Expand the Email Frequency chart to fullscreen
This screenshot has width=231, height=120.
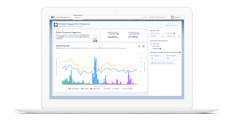click(x=144, y=46)
